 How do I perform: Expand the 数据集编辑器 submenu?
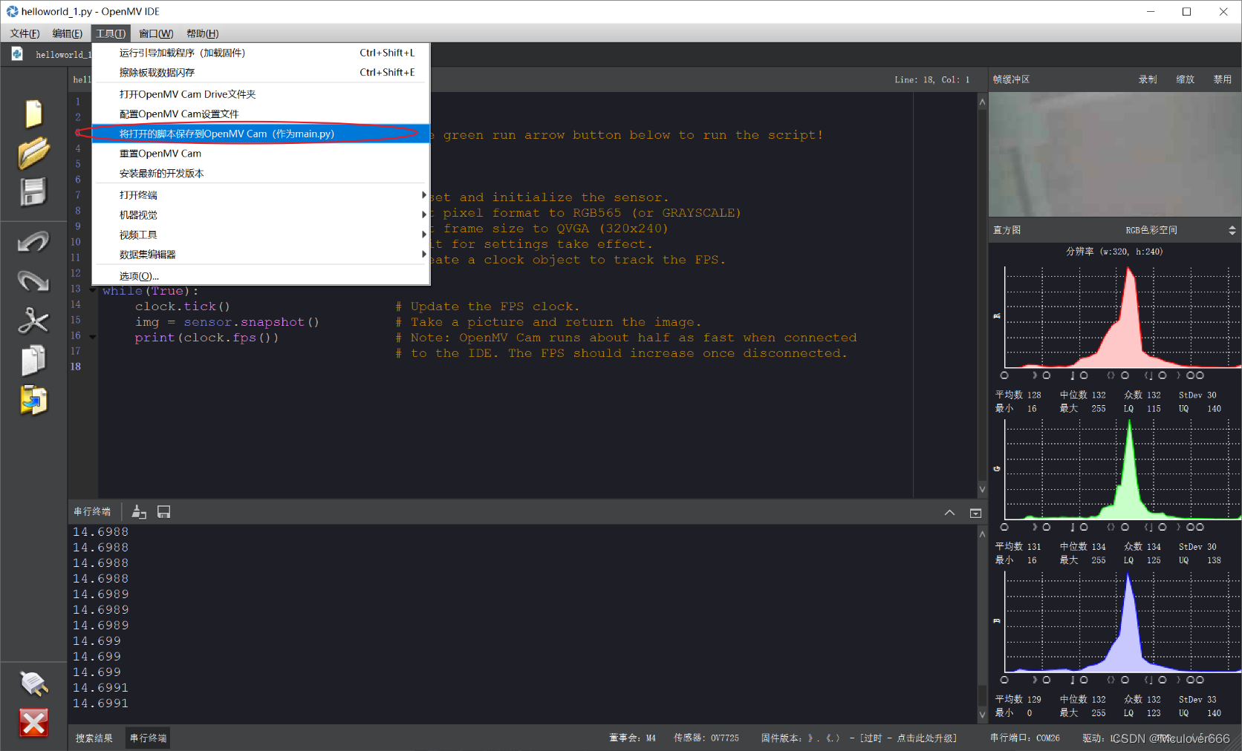click(261, 255)
